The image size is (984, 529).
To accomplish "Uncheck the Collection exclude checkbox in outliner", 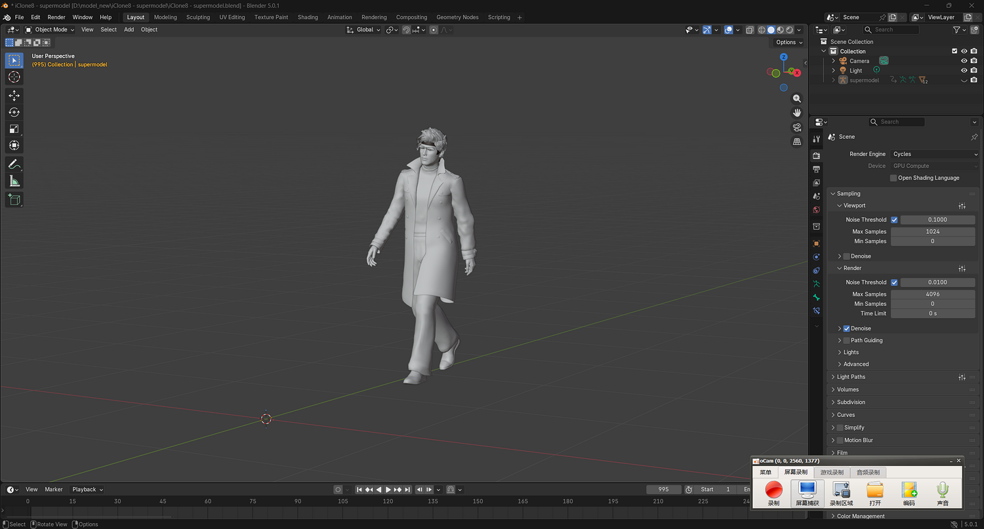I will [954, 51].
